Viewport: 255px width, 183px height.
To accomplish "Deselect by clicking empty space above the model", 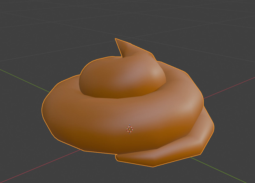I will click(65, 24).
